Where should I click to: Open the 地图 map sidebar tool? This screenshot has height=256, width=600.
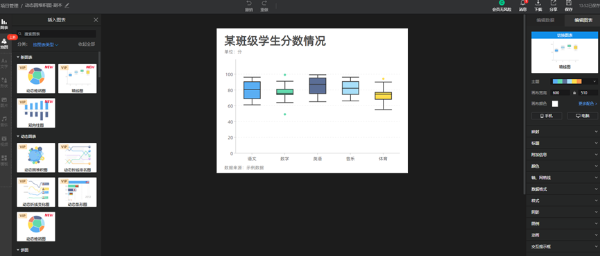(x=4, y=44)
